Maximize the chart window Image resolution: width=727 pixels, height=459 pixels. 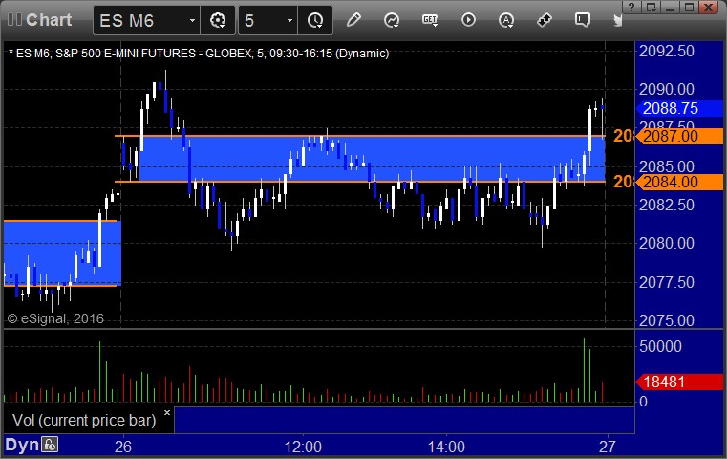(689, 7)
